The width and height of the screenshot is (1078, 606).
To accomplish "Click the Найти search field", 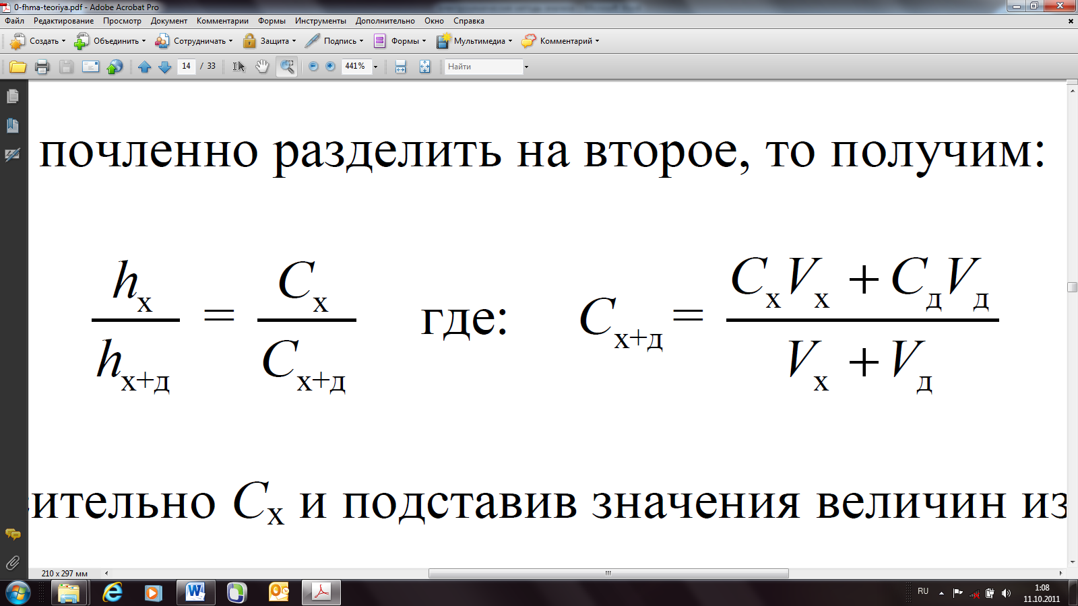I will tap(484, 67).
